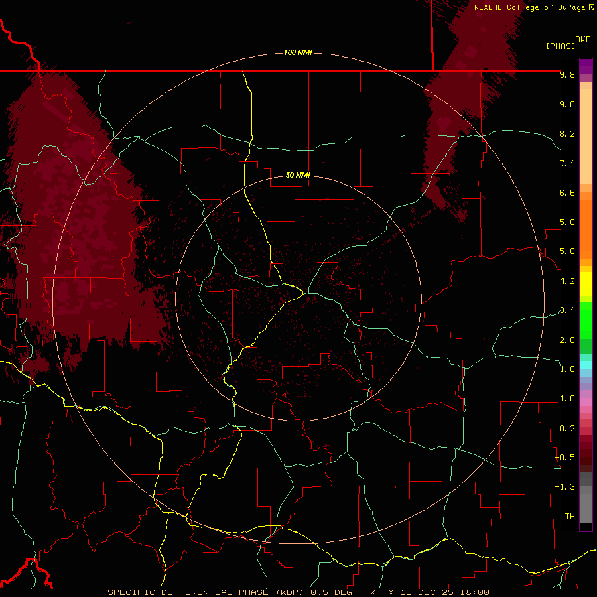This screenshot has height=597, width=597.
Task: Click the 9.8 value on the color scale
Action: click(x=567, y=74)
